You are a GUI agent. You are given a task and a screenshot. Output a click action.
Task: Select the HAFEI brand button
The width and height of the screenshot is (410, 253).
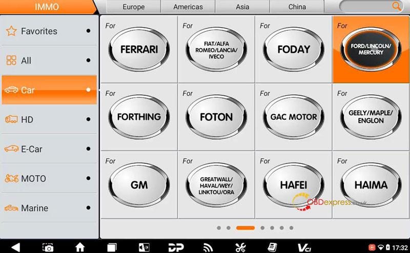293,185
